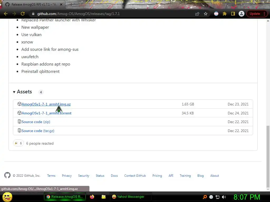Bookmark this page with the star icon
270x202 pixels.
click(x=206, y=14)
